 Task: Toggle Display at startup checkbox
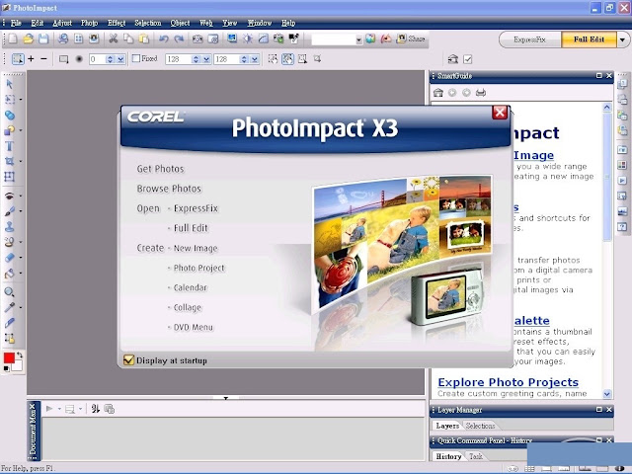128,359
